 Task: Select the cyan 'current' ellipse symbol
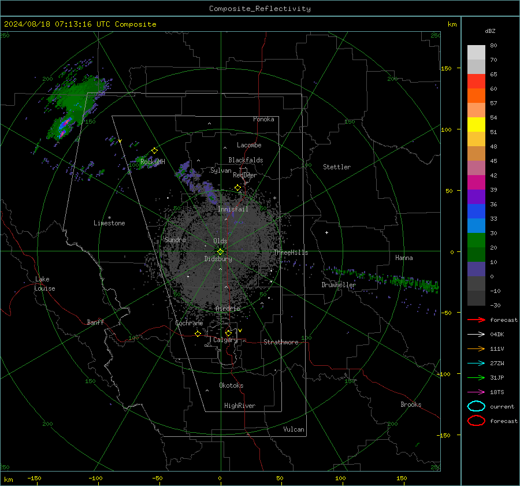(x=476, y=406)
